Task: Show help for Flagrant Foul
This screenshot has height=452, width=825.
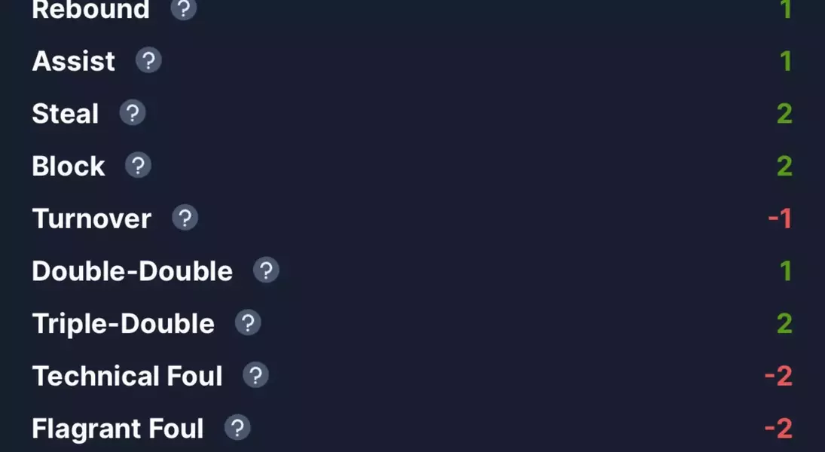Action: click(x=237, y=428)
